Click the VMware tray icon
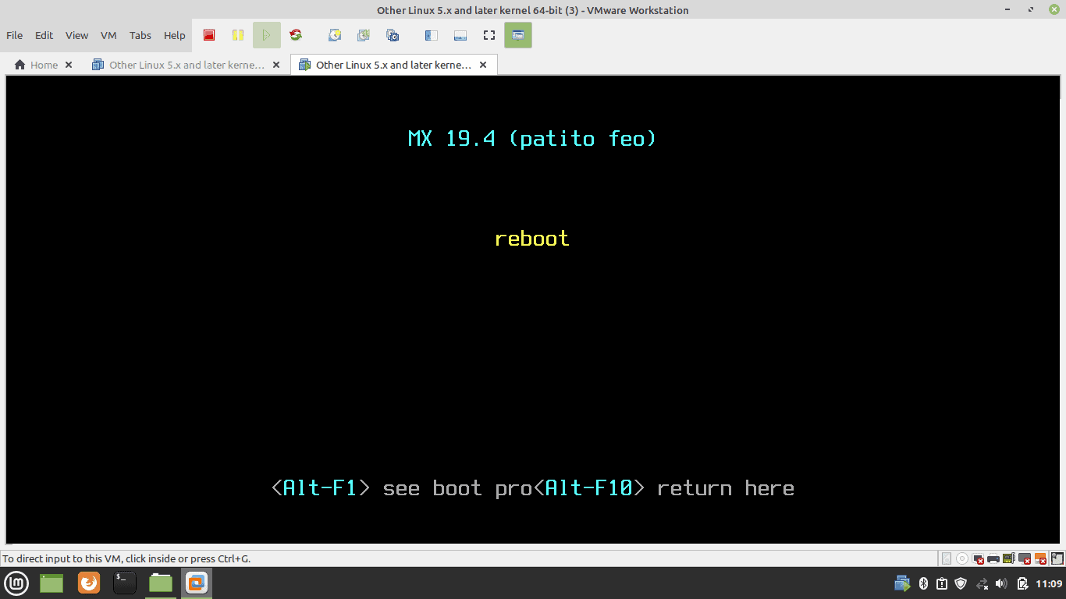The width and height of the screenshot is (1066, 599). (902, 583)
